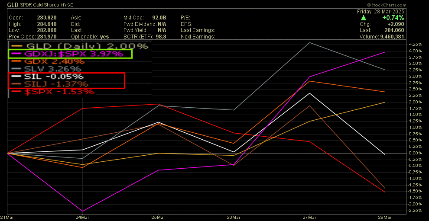Click the gray SLV line peak at 27Mar
Screen dimensions: 429x221
point(309,43)
